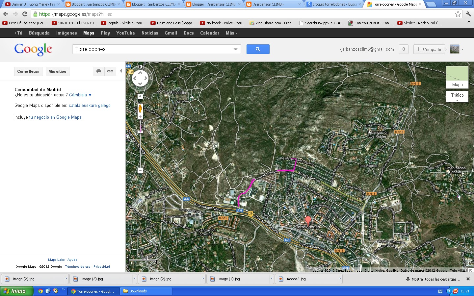Click the browser back arrow
The height and width of the screenshot is (296, 474).
pyautogui.click(x=6, y=14)
